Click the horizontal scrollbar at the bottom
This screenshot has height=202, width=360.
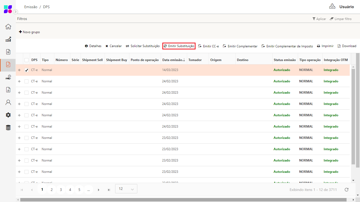pyautogui.click(x=184, y=200)
